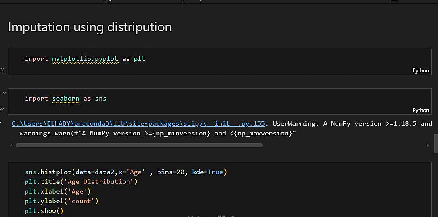Click the plt.title('Age Distribution') line
The height and width of the screenshot is (217, 438).
(81, 182)
